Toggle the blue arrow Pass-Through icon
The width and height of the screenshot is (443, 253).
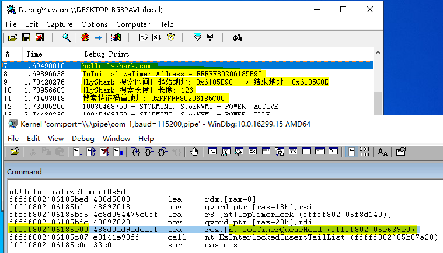point(97,37)
